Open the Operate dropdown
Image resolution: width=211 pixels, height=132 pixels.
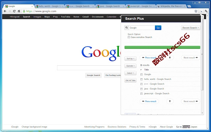click(x=131, y=66)
